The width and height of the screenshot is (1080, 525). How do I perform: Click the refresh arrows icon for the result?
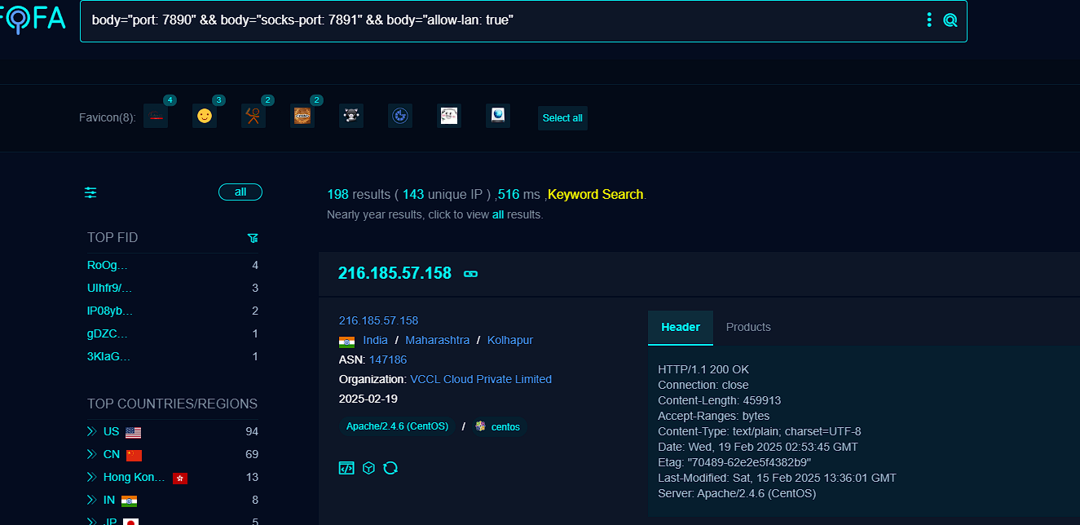[x=390, y=468]
